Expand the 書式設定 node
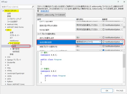This screenshot has width=127, height=94. tap(11, 49)
